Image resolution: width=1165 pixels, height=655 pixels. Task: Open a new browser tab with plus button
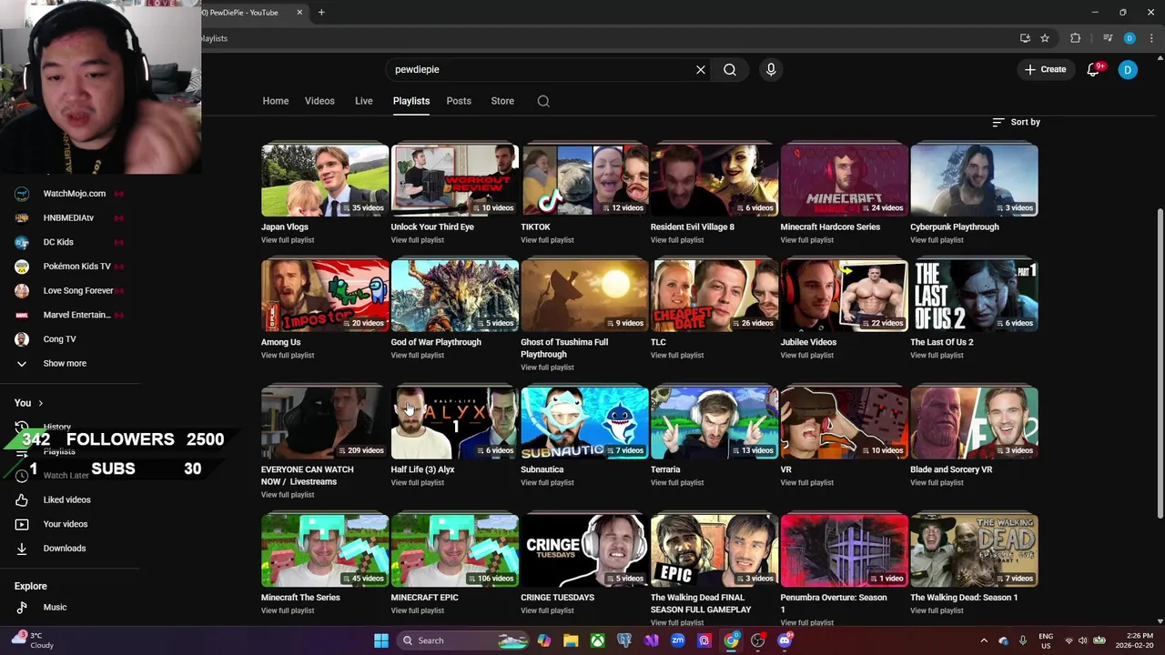coord(321,13)
